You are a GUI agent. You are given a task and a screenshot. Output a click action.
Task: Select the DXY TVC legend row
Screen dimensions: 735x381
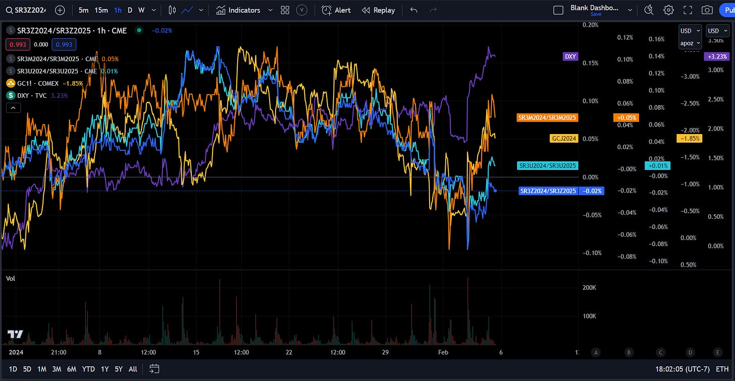(36, 95)
